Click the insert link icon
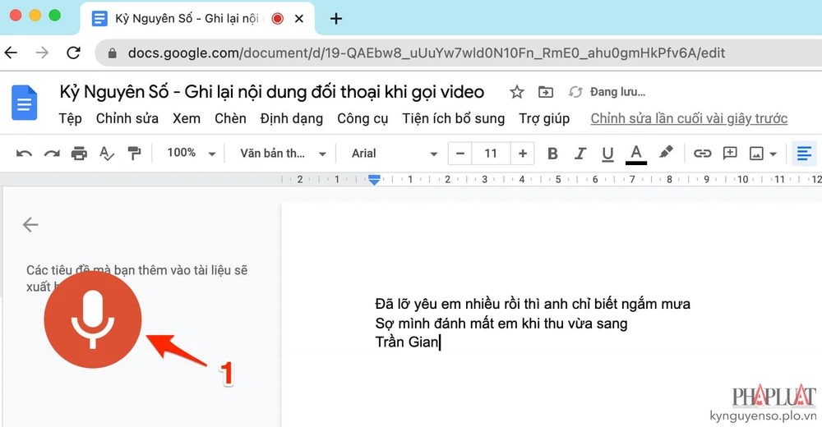This screenshot has height=427, width=822. pyautogui.click(x=702, y=154)
